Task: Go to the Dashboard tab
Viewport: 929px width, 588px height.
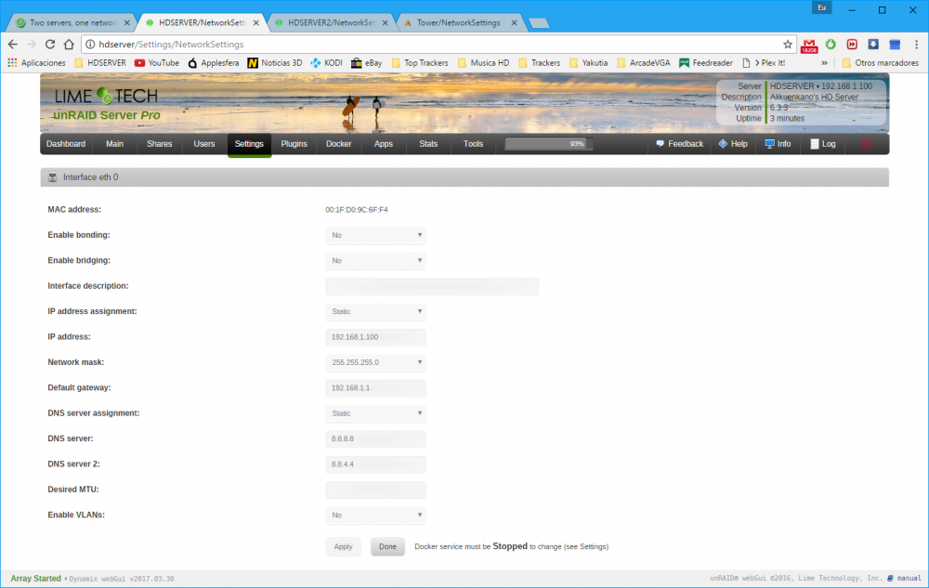Action: point(66,144)
